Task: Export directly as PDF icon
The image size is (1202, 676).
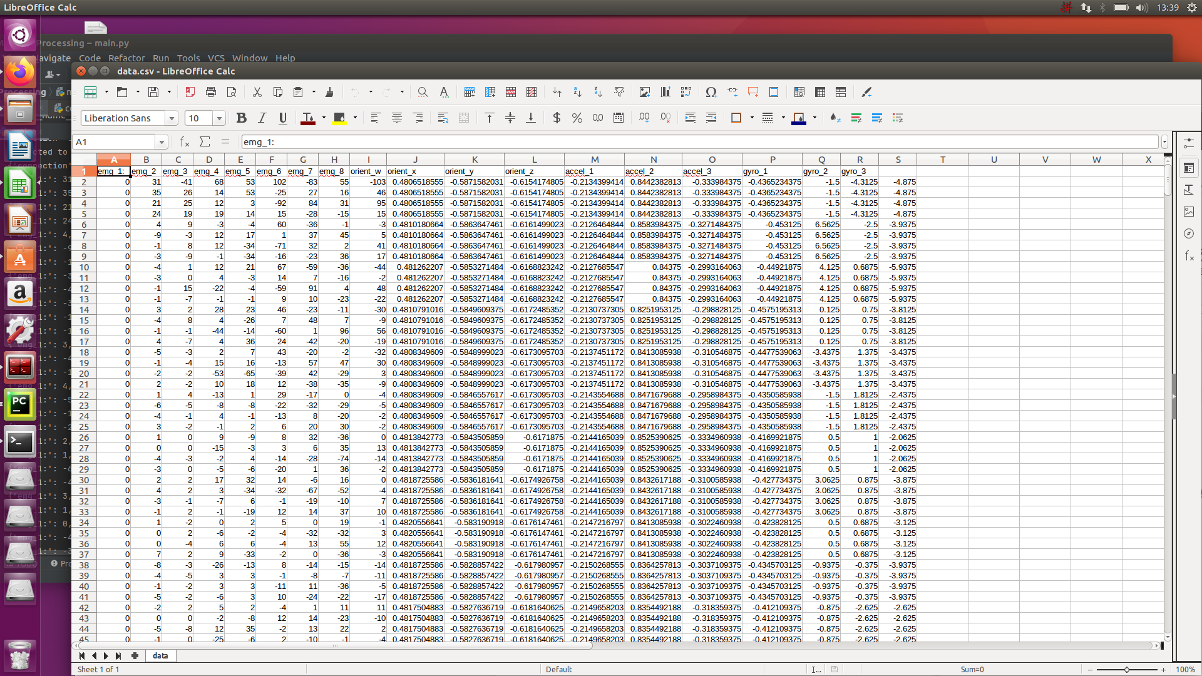Action: click(x=190, y=92)
